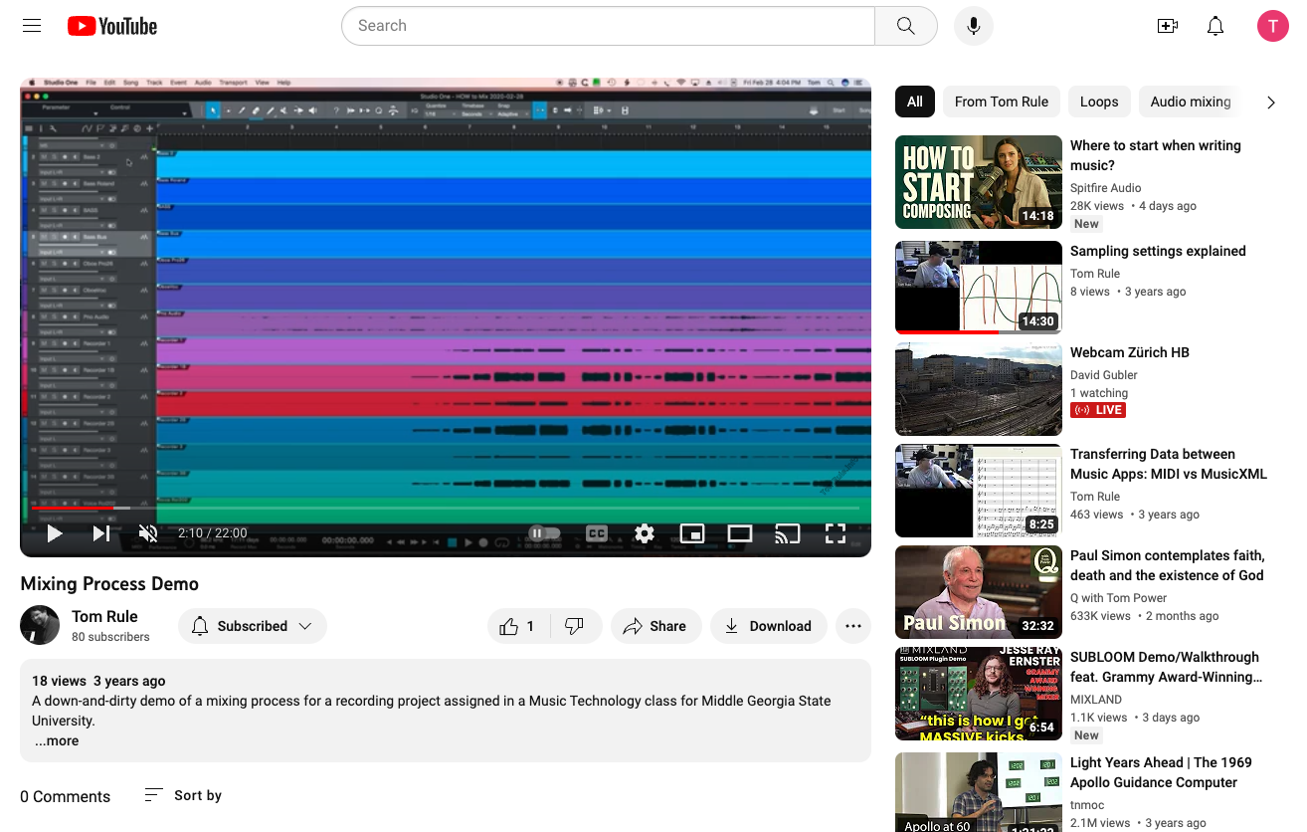This screenshot has width=1307, height=832.
Task: Open the YouTube hamburger guide menu
Action: 32,26
